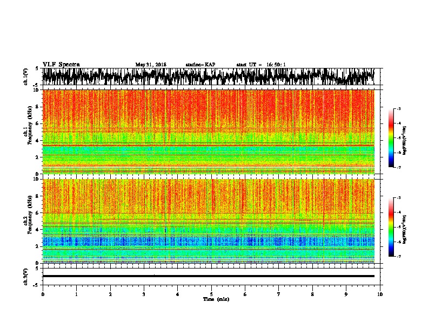The height and width of the screenshot is (330, 428).
Task: Click the ch.1 color scale bar
Action: [x=391, y=138]
